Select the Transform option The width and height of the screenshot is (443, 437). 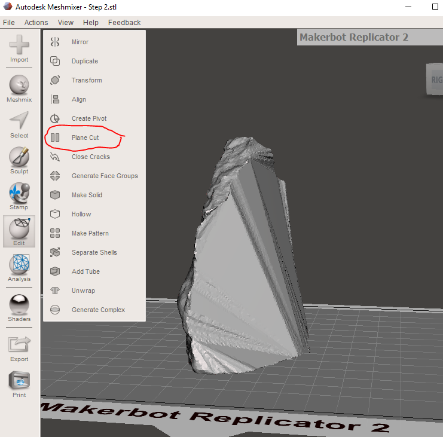tap(94, 80)
